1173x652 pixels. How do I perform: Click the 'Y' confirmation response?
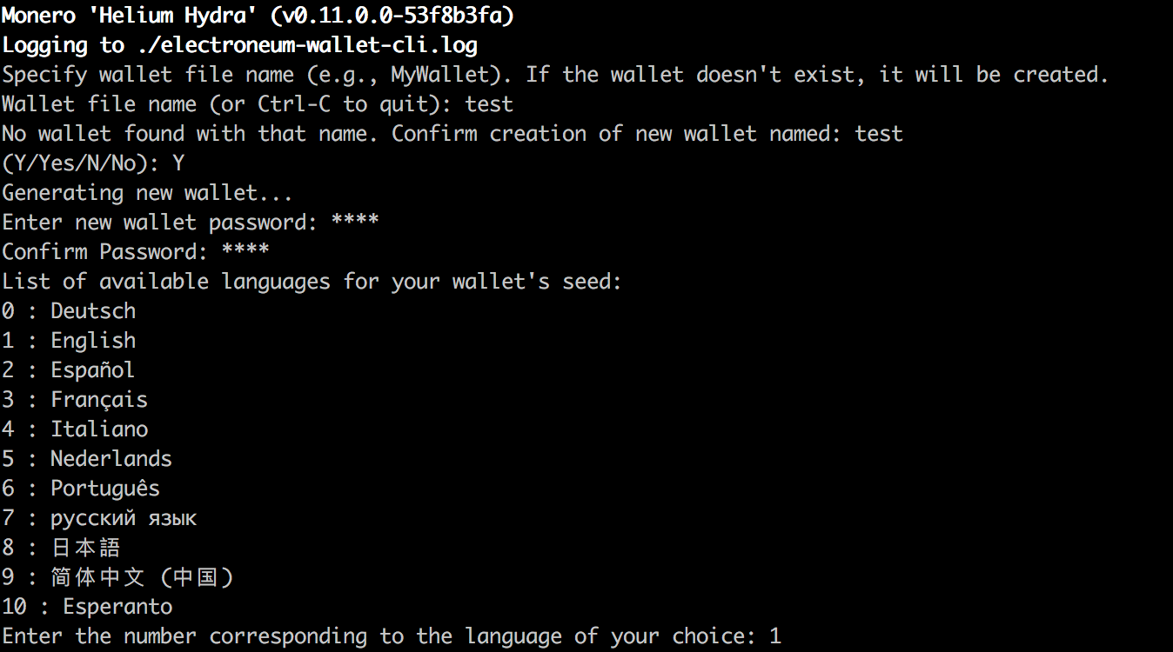pyautogui.click(x=178, y=163)
